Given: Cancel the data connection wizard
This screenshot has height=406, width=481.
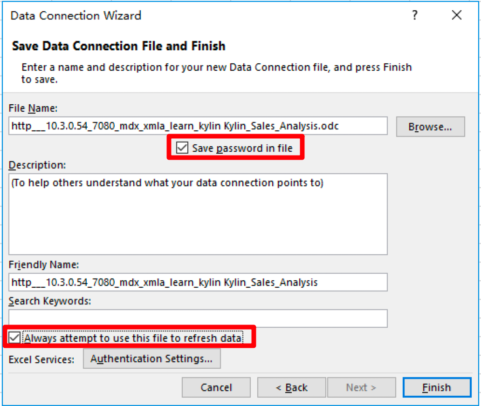Looking at the screenshot, I should tap(216, 387).
